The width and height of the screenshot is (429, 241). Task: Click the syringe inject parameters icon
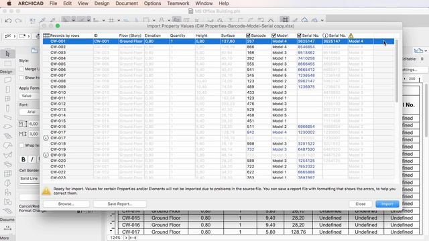52,20
